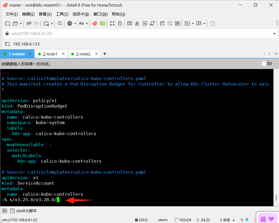Close the master tab

tap(30, 54)
